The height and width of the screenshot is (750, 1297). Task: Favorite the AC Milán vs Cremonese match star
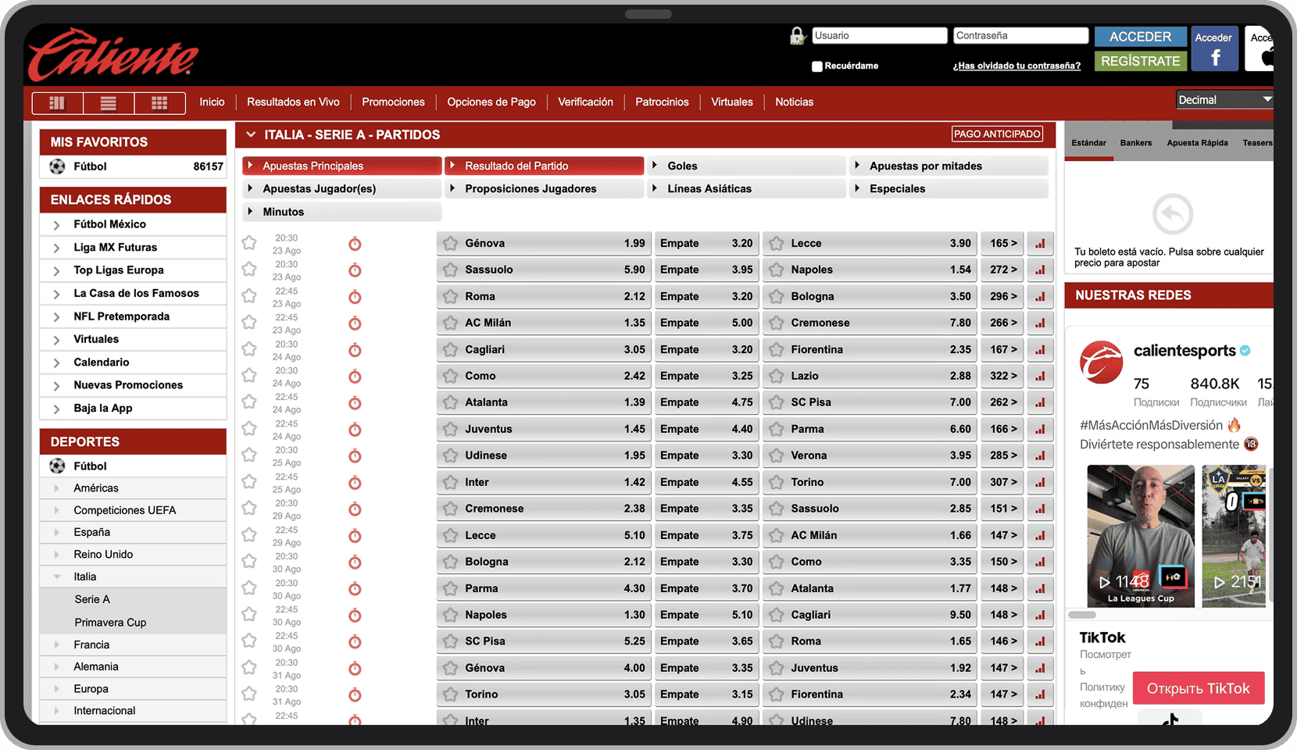[249, 322]
